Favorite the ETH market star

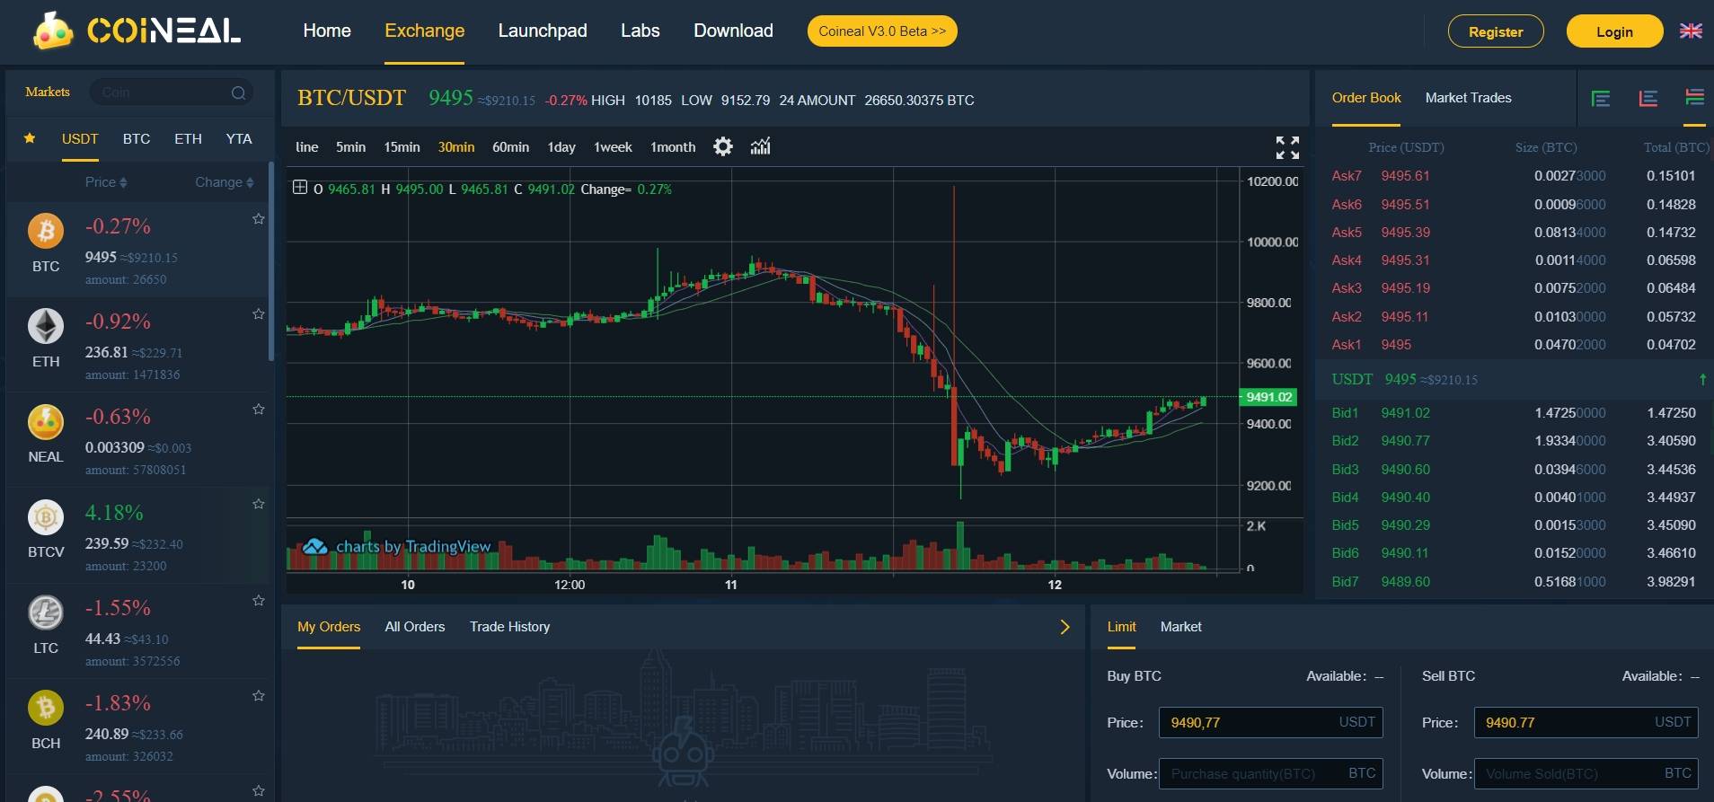pos(259,313)
